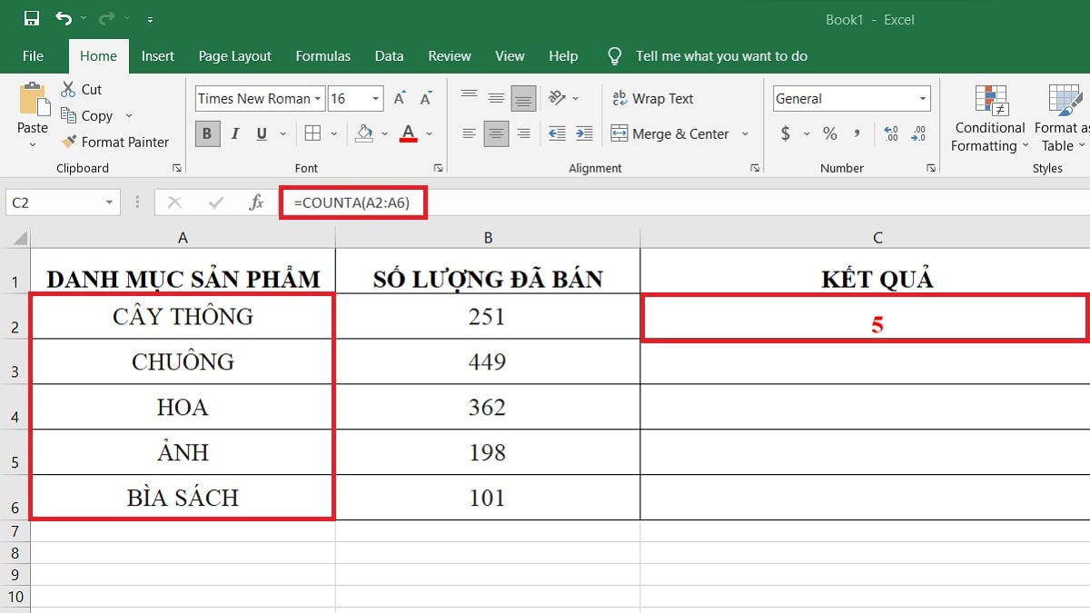
Task: Select the Italic formatting icon
Action: tap(235, 133)
